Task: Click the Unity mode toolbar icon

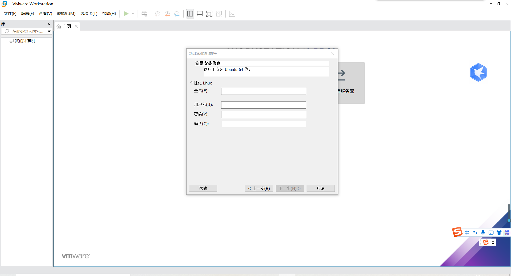Action: click(x=219, y=14)
